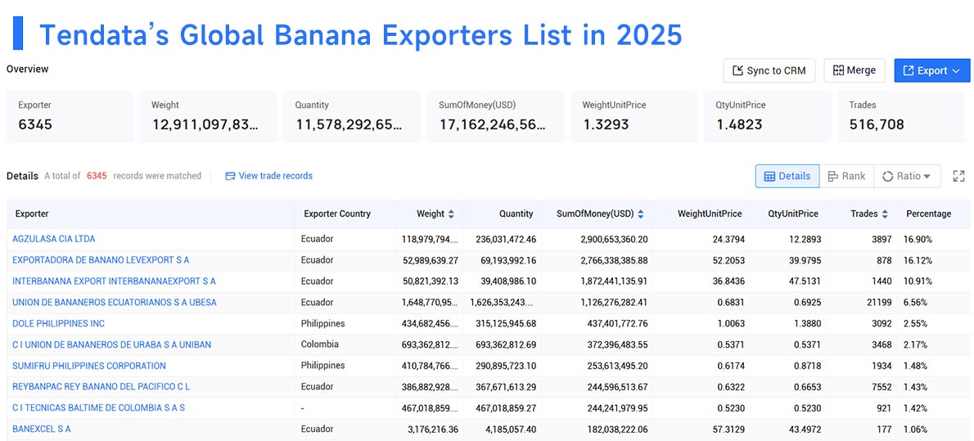Open the View trade records link
Screen dimensions: 974x441
268,176
